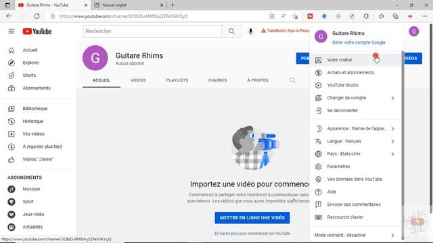Switch to the PLAYLISTS channel tab

177,80
